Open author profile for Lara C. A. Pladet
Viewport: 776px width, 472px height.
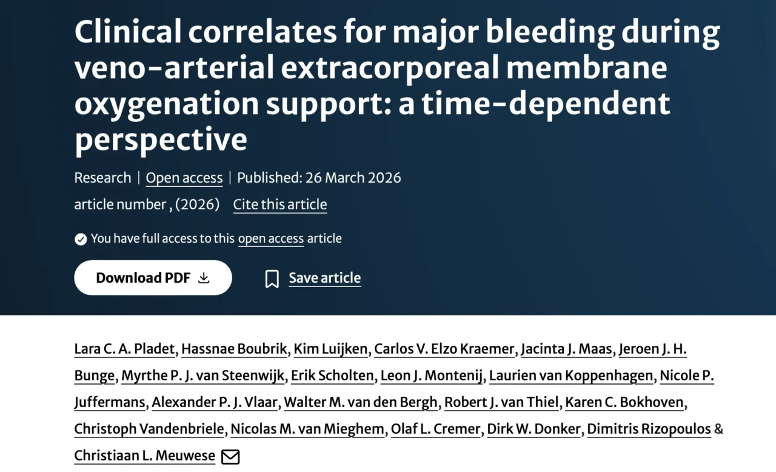[124, 349]
